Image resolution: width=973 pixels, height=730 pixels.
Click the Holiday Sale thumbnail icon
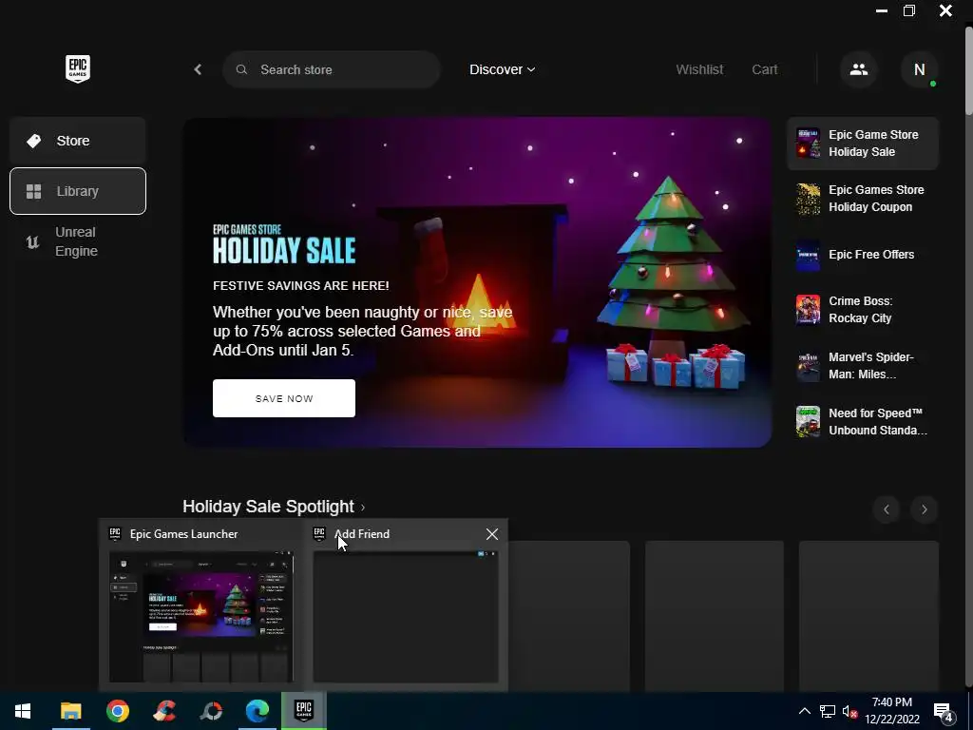(808, 144)
